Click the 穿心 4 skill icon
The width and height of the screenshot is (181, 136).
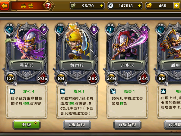12,91
